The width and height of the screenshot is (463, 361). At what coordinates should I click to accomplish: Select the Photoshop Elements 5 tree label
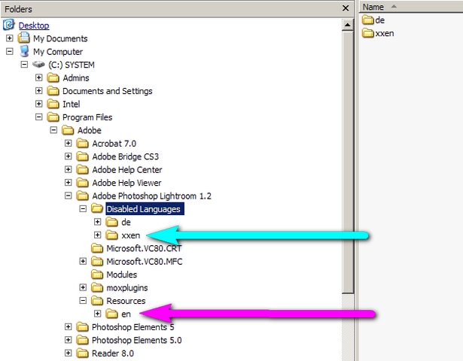(133, 327)
